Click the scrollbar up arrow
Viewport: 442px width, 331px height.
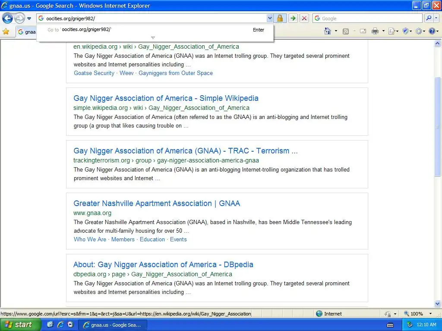pos(438,44)
